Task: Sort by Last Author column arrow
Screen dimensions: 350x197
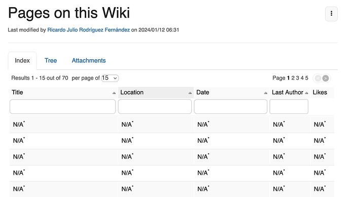Action: pos(306,93)
